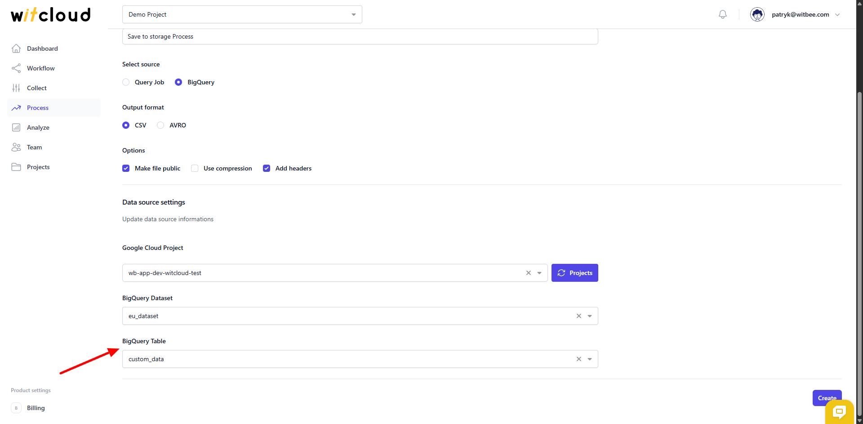The image size is (863, 424).
Task: Toggle the Make file public checkbox
Action: point(126,168)
